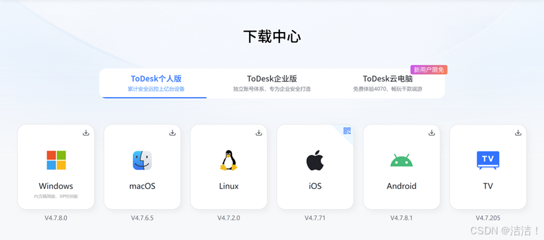
Task: Click the version number V4.7.2.0
Action: [229, 218]
